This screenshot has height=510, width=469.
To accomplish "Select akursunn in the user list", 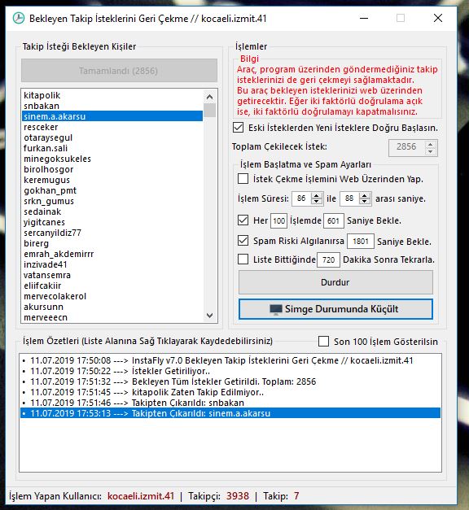I will (x=112, y=307).
